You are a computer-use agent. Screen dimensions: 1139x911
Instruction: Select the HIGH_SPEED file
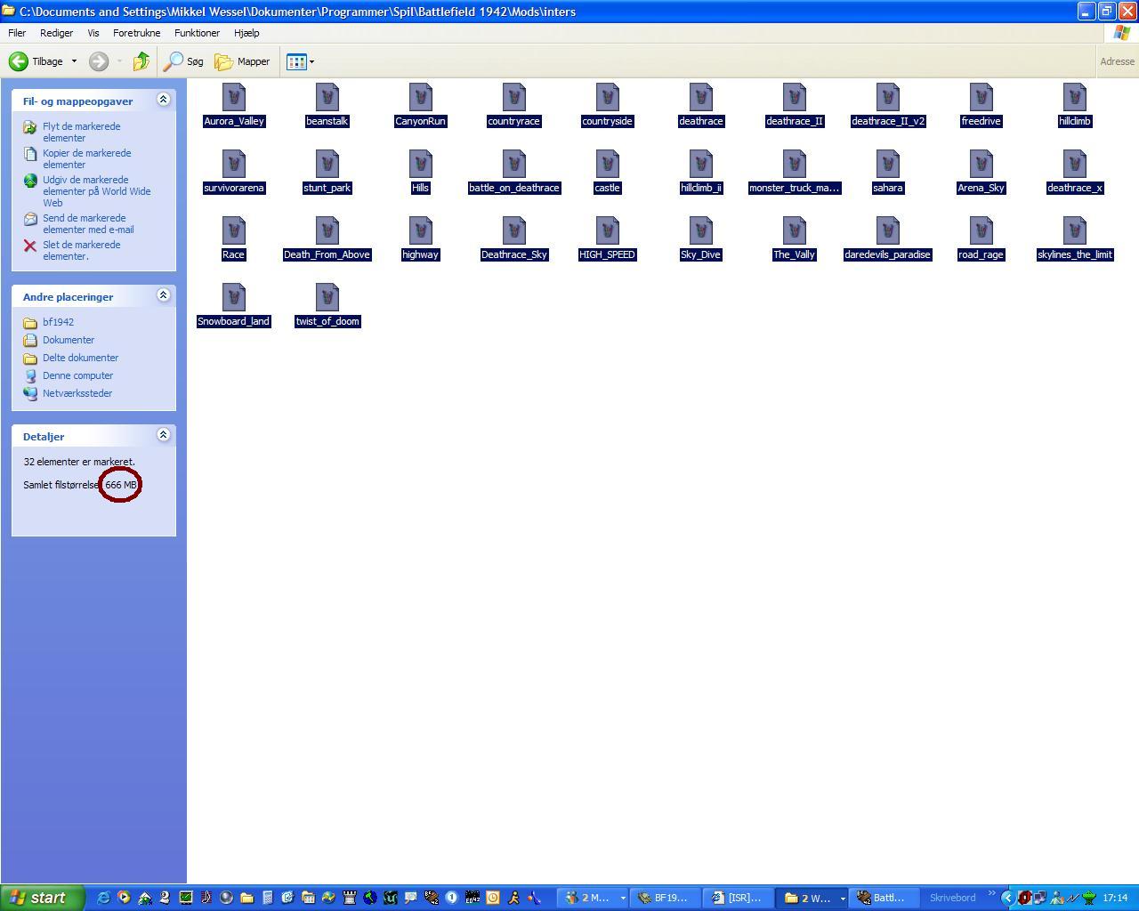tap(607, 238)
